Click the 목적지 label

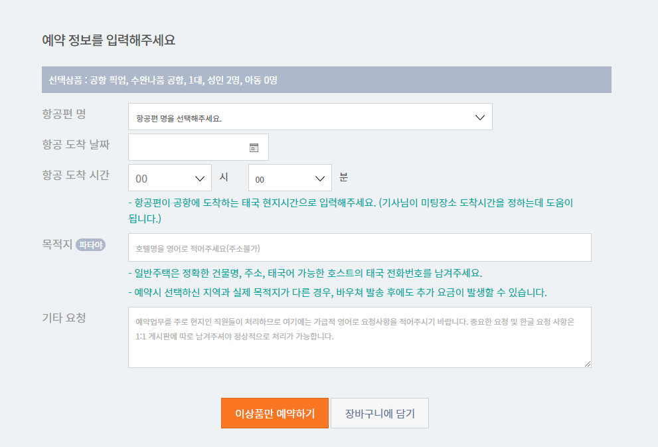click(x=57, y=244)
